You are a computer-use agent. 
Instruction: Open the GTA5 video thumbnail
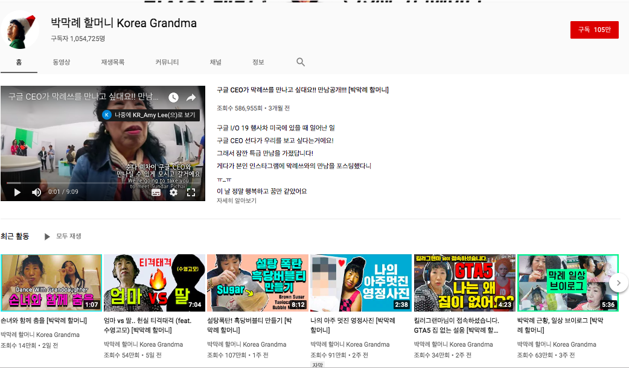464,282
